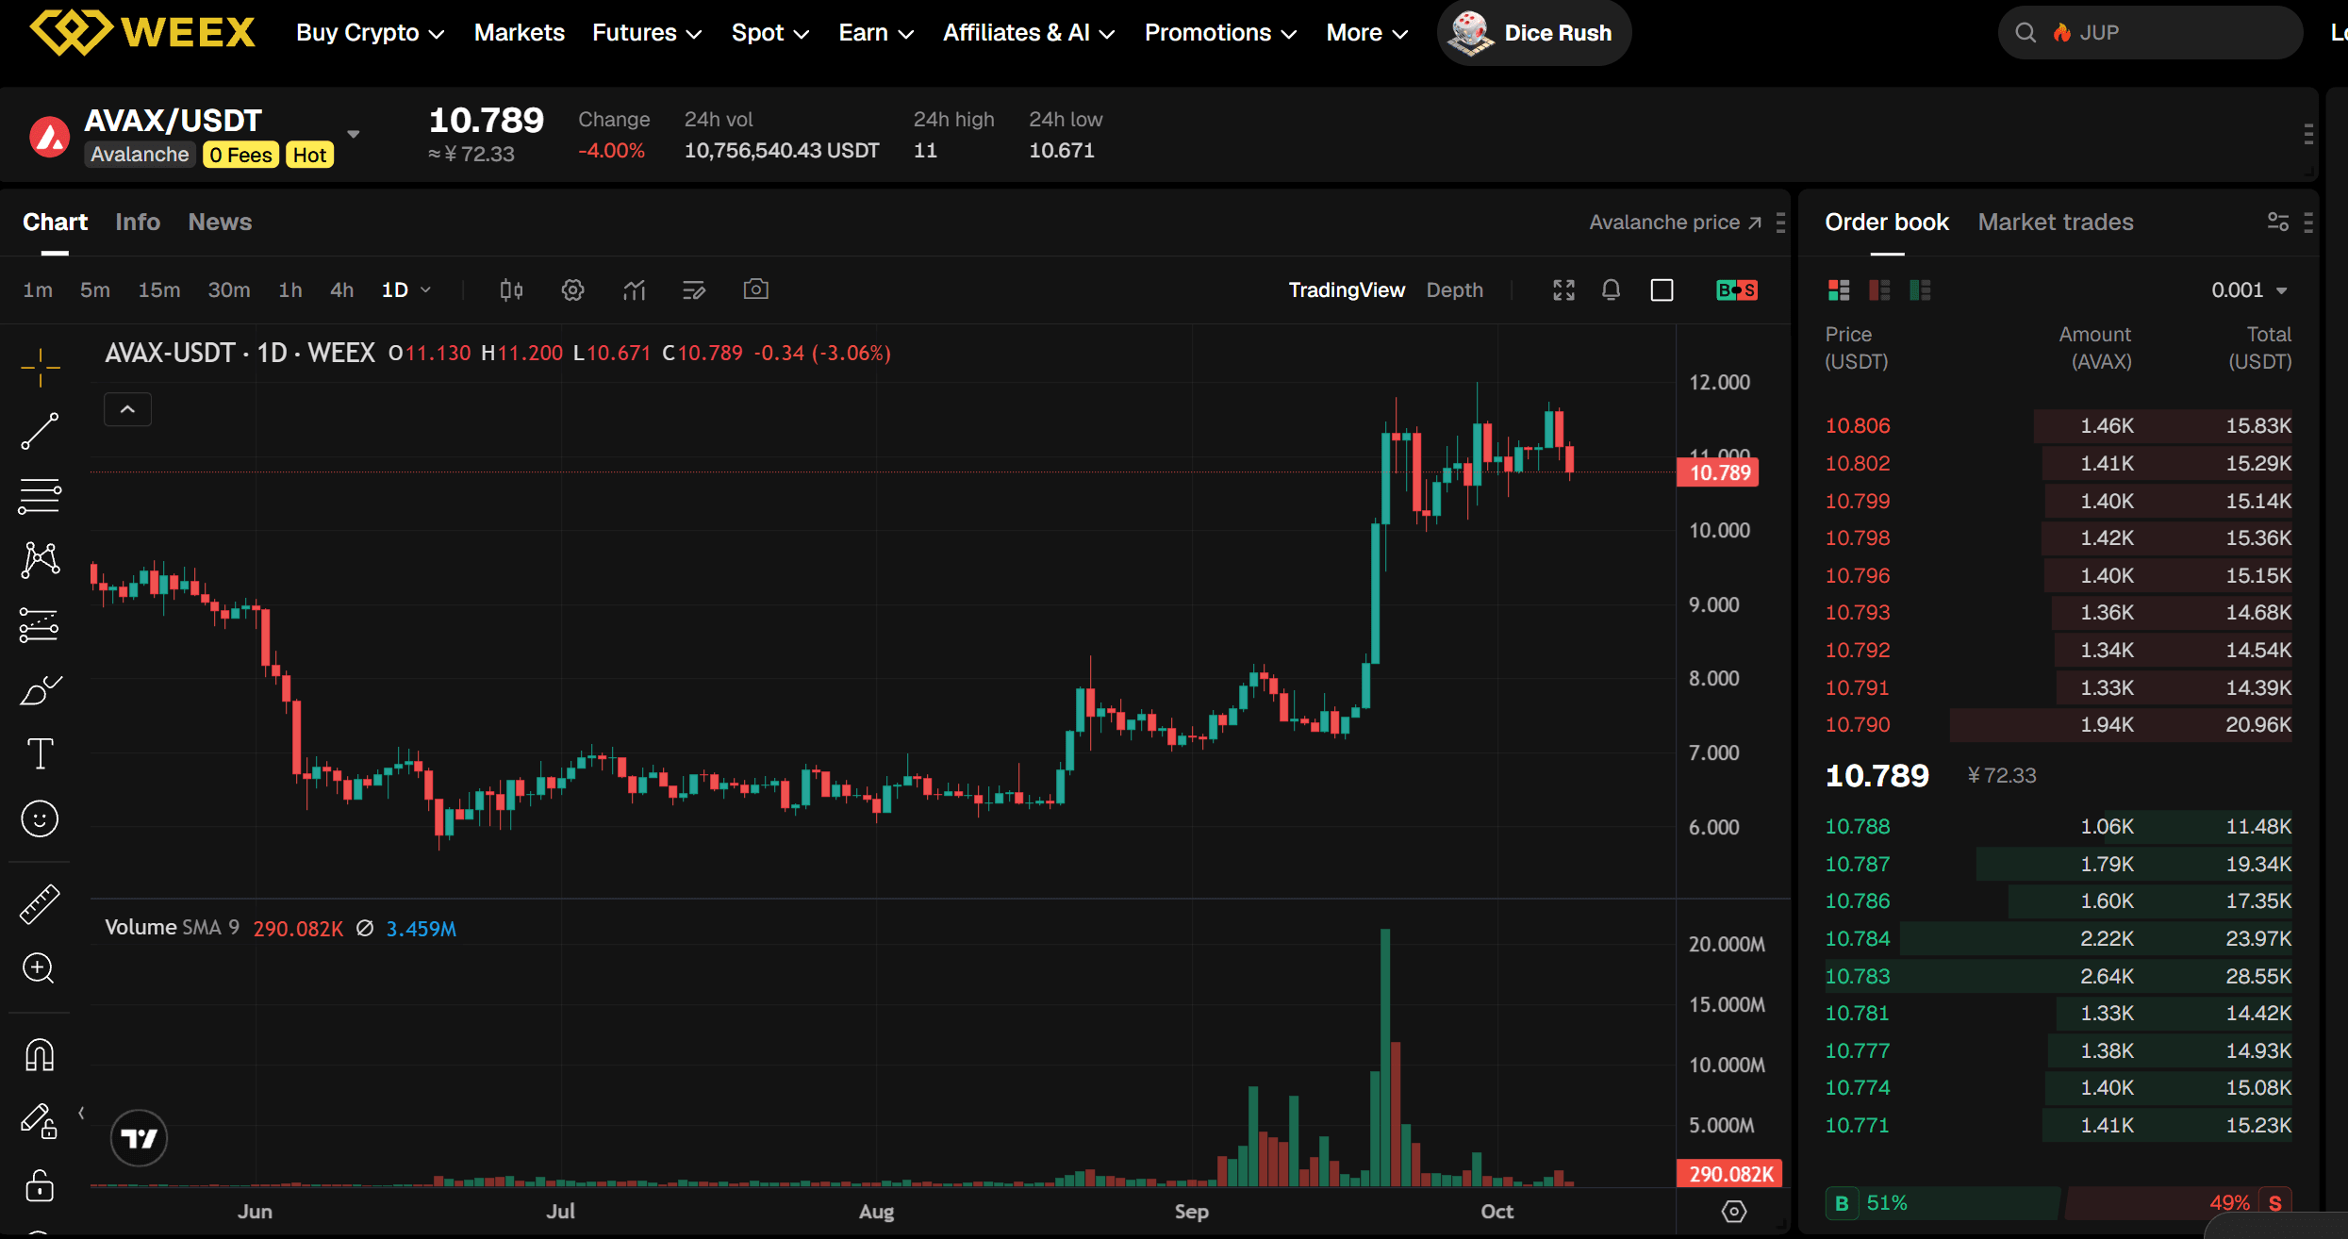
Task: Select the 15m timeframe
Action: (159, 290)
